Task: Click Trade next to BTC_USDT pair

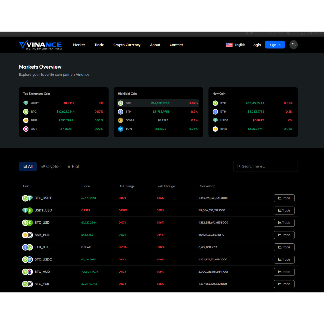Action: tap(284, 198)
